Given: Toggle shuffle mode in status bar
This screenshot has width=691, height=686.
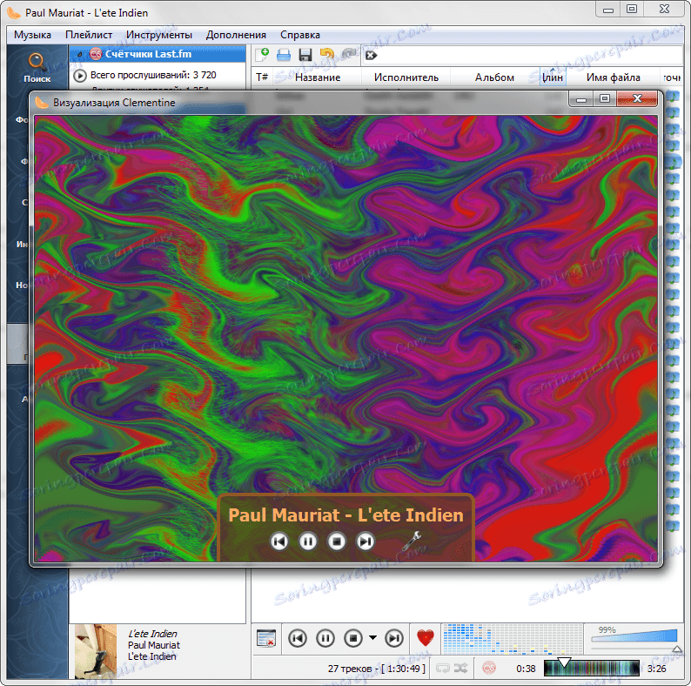Looking at the screenshot, I should (461, 669).
